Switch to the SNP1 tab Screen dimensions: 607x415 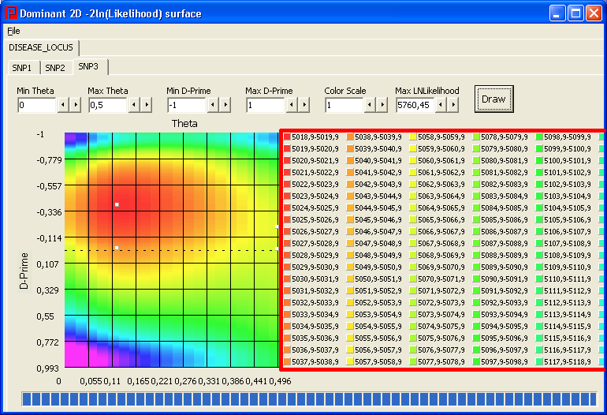click(x=22, y=68)
